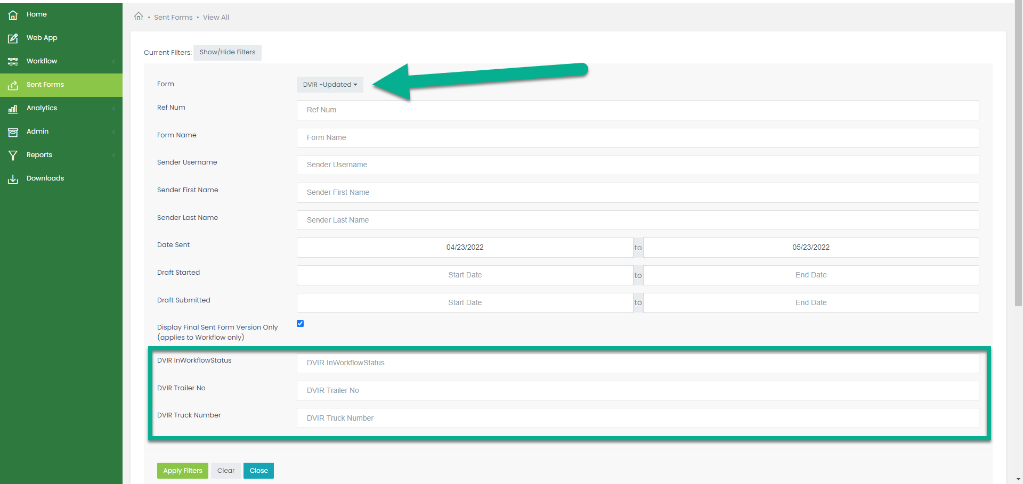Click the Date Sent start date 04/23/2022 field
Viewport: 1023px width, 484px height.
point(465,248)
